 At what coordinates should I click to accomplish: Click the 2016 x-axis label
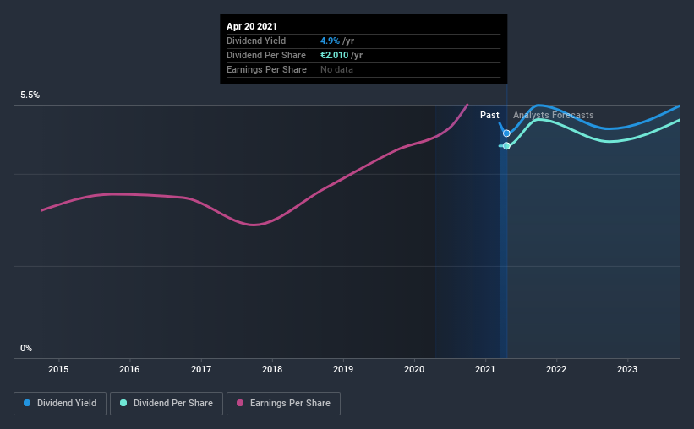129,369
